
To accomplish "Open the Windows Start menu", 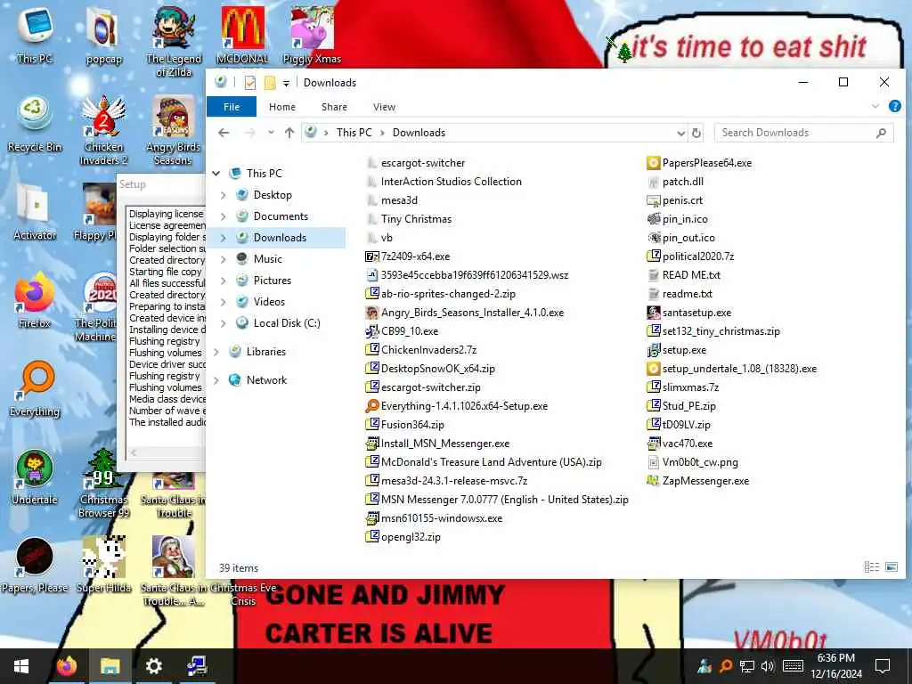I will [21, 666].
